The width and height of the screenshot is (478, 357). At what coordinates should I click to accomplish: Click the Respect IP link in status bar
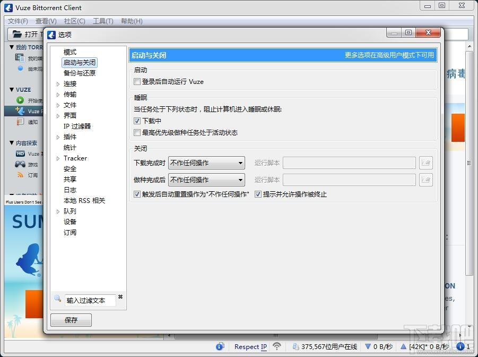click(250, 346)
